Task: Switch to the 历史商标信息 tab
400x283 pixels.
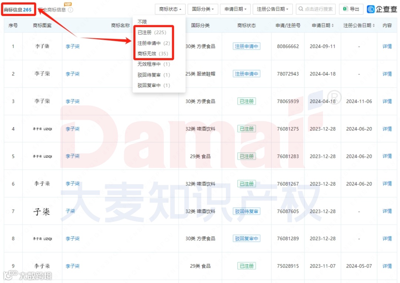Action: pos(52,10)
